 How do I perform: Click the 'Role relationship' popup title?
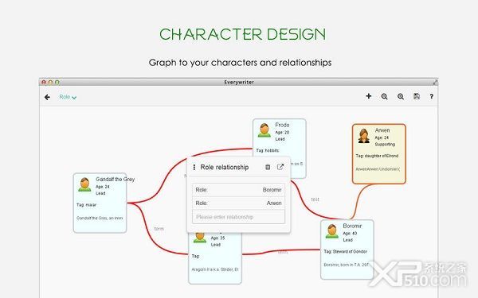[225, 167]
